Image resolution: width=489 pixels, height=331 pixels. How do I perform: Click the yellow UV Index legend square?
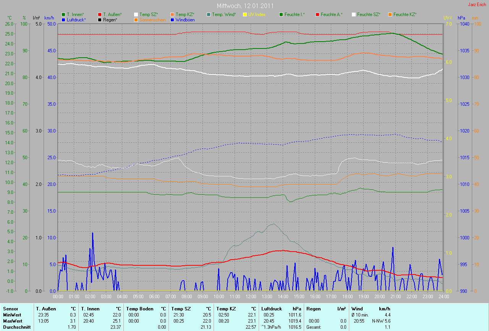[245, 15]
